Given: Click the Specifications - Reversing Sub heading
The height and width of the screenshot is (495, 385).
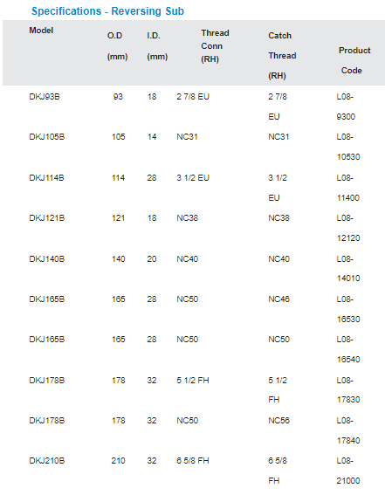Looking at the screenshot, I should click(107, 11).
